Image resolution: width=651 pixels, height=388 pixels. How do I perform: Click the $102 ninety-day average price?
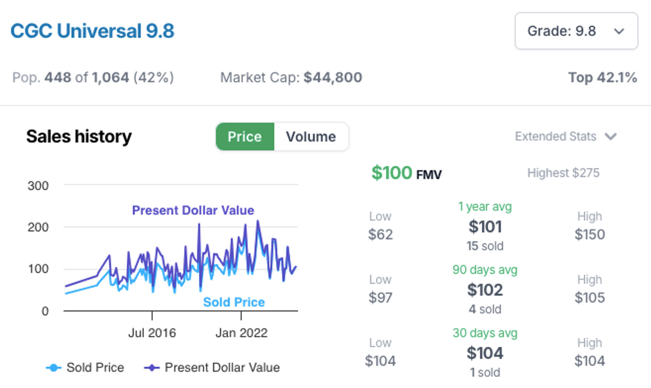[485, 289]
